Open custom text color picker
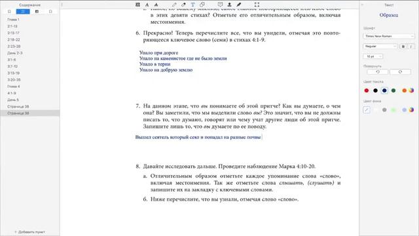 click(412, 90)
